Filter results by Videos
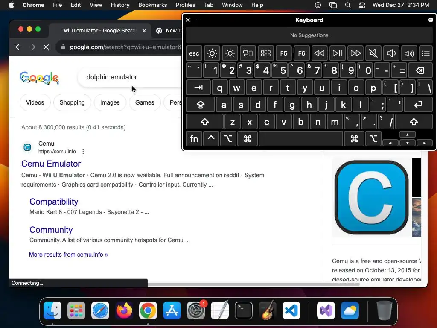The image size is (437, 328). click(x=35, y=102)
